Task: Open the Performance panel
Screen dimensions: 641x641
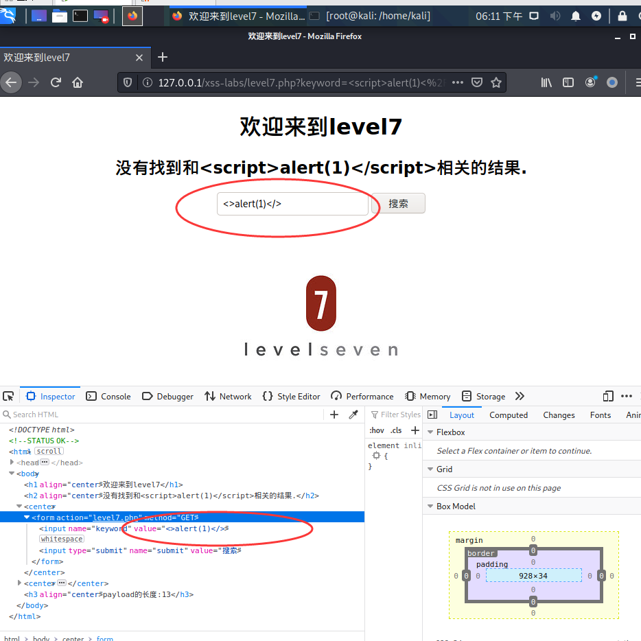Action: (x=362, y=396)
